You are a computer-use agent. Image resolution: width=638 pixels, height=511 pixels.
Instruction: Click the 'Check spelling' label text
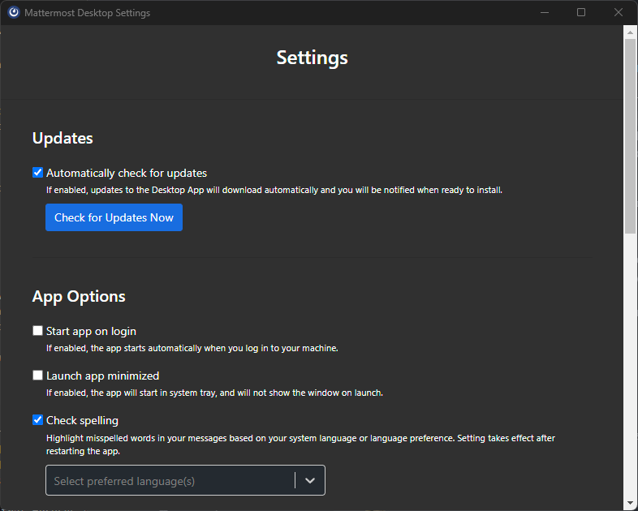82,420
